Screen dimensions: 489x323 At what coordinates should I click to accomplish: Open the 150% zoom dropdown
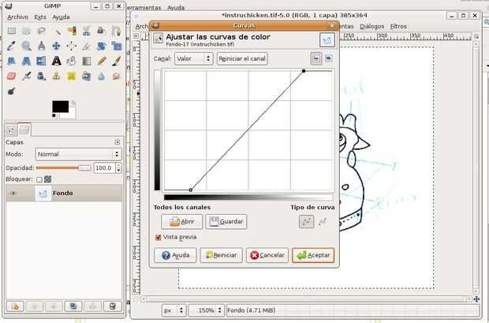[x=206, y=310]
